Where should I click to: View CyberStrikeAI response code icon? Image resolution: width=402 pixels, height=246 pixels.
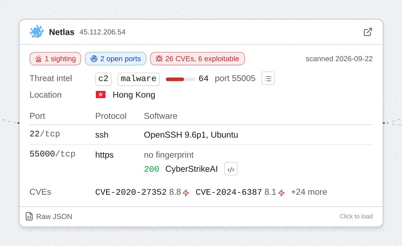click(x=231, y=169)
